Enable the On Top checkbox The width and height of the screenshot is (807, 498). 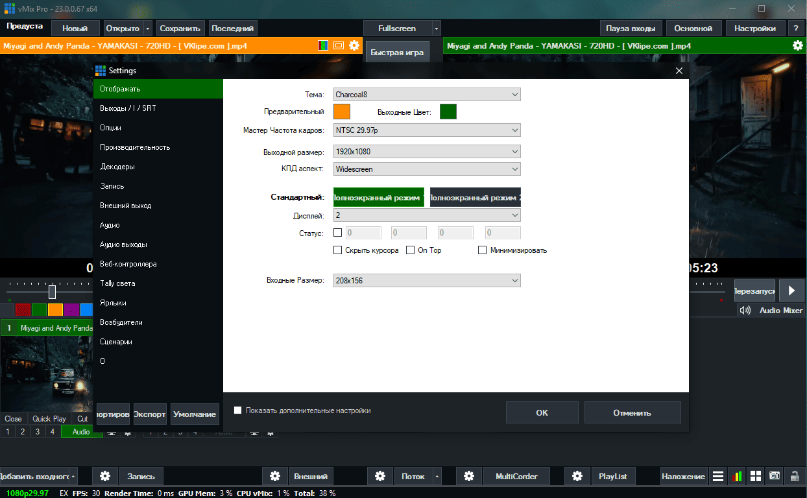(x=410, y=250)
